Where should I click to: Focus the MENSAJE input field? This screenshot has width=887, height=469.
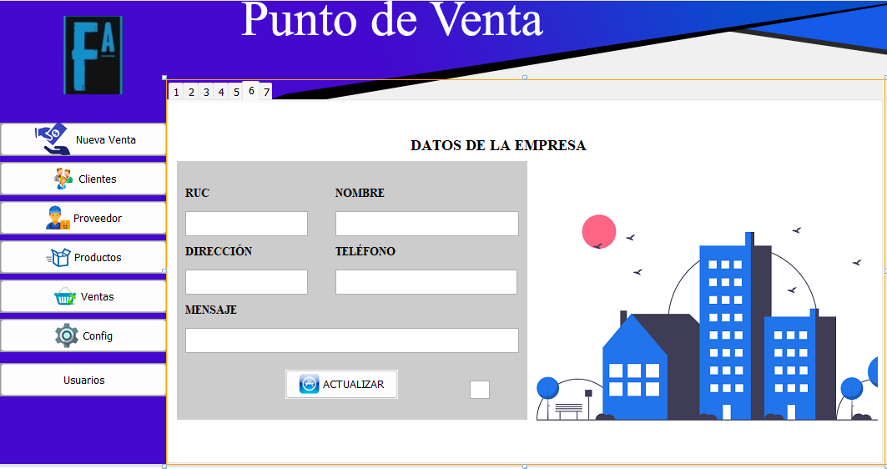[352, 340]
